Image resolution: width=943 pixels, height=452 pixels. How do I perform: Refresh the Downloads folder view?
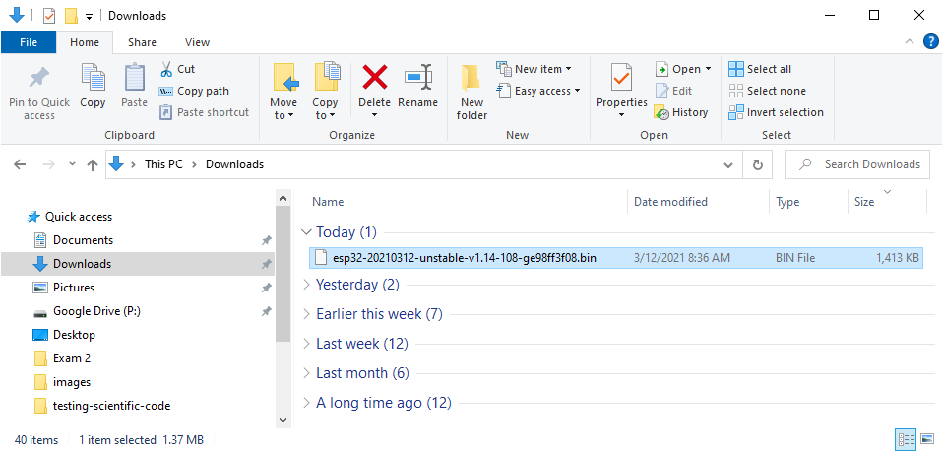point(757,164)
